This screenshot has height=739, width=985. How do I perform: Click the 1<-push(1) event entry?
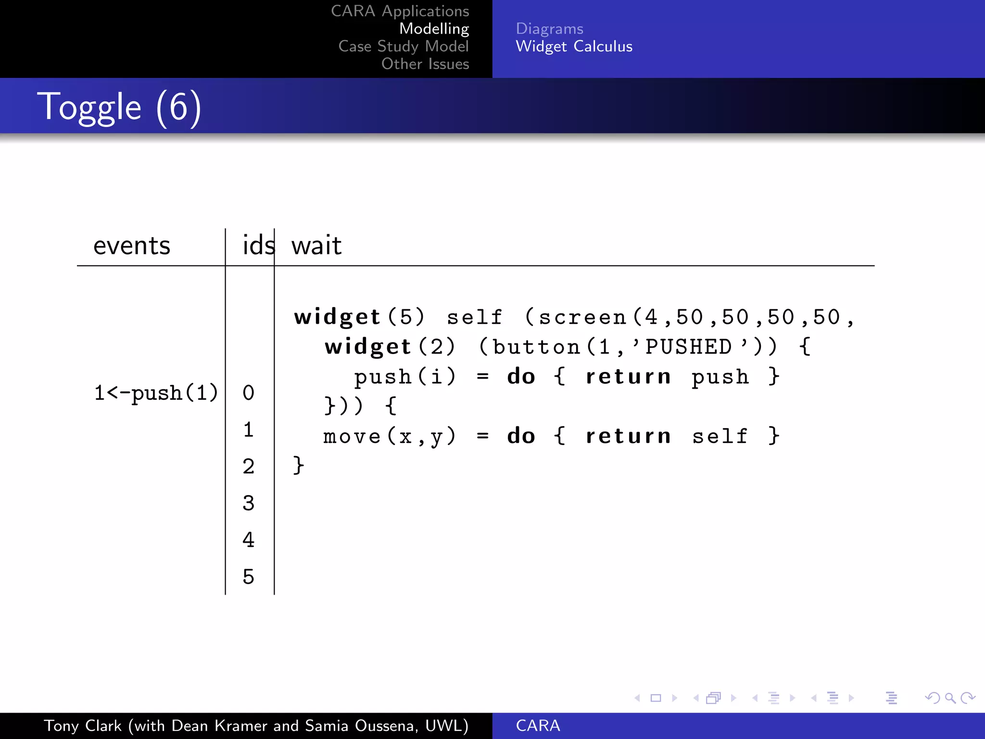(x=156, y=393)
